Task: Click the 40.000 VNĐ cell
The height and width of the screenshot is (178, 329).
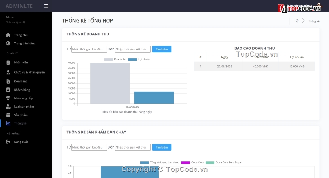Action: click(260, 66)
